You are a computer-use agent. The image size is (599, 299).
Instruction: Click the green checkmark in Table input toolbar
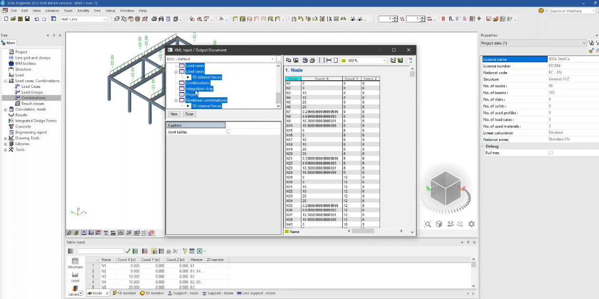(128, 251)
